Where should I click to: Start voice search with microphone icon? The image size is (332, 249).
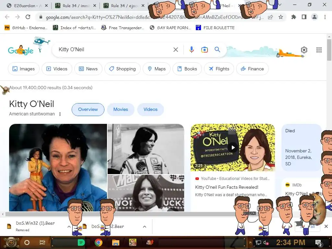click(x=191, y=50)
